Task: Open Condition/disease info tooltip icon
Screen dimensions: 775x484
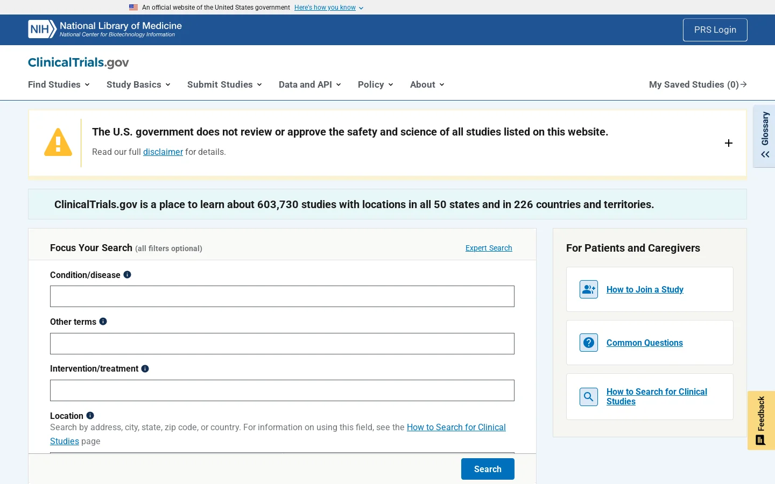Action: (x=128, y=274)
